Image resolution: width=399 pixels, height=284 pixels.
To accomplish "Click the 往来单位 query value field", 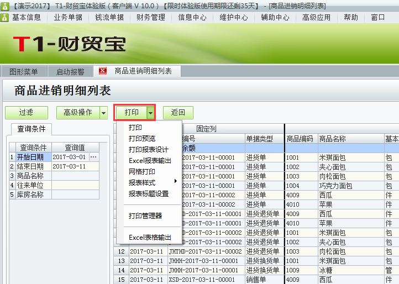I will coord(75,185).
